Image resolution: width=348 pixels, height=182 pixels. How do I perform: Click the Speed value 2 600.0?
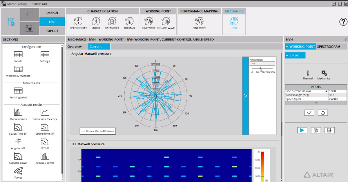tap(337, 99)
